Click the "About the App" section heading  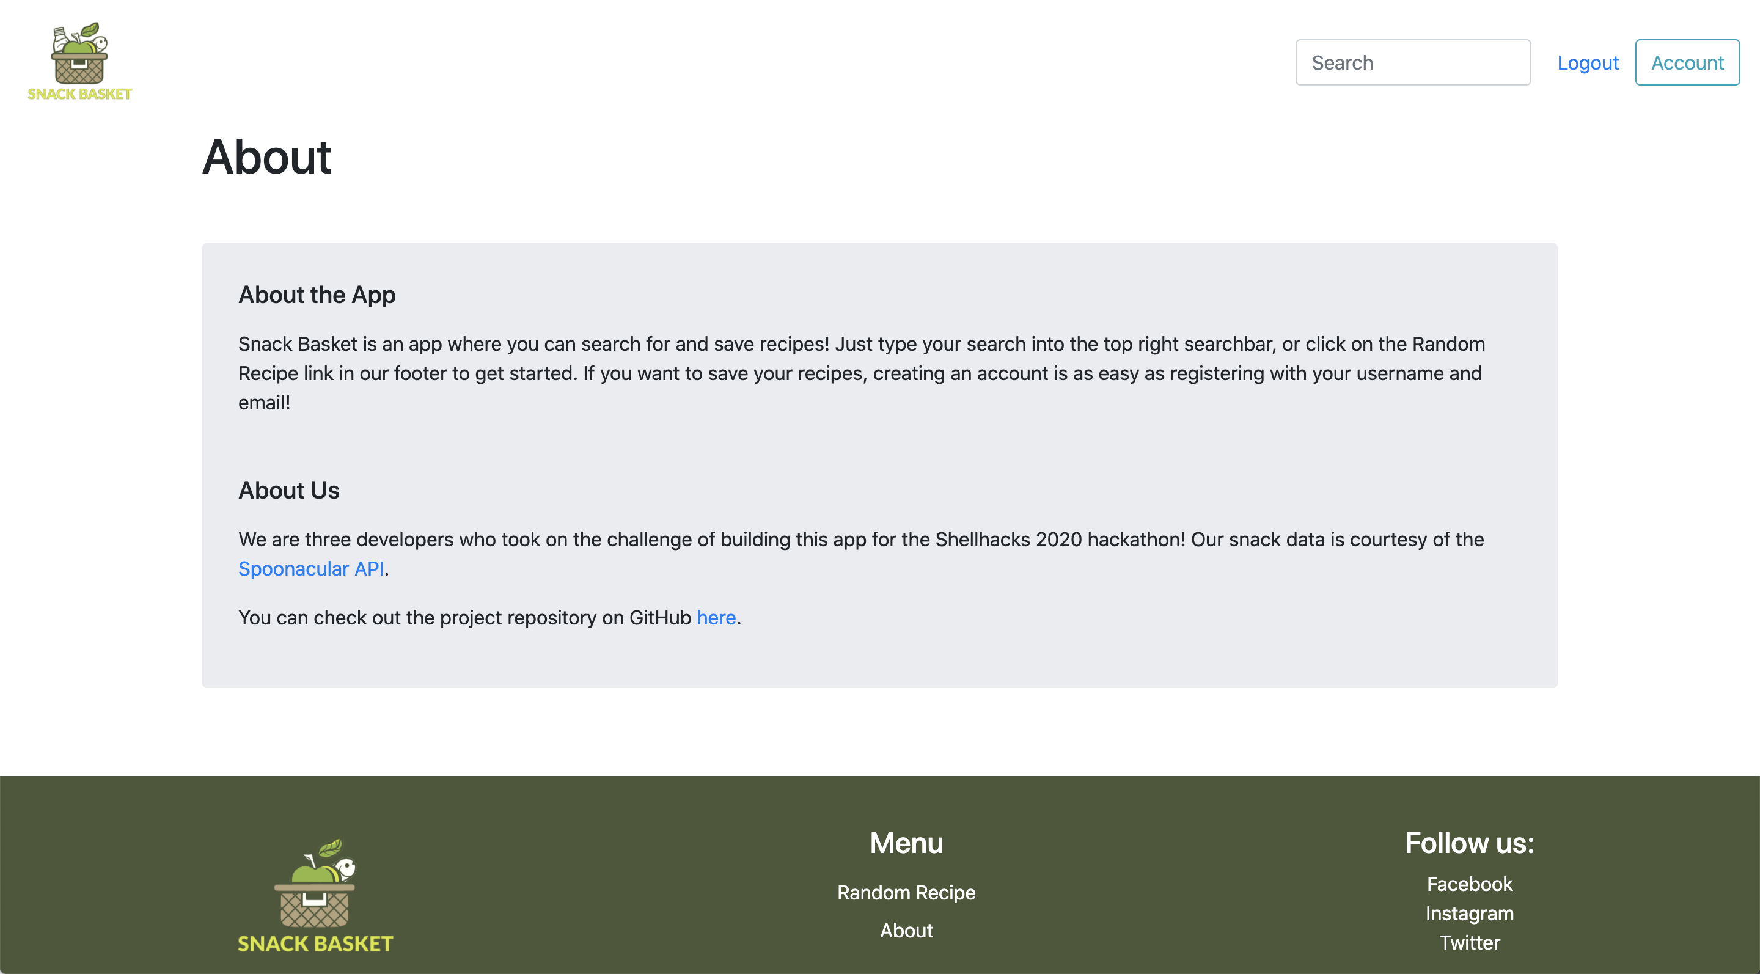point(317,295)
